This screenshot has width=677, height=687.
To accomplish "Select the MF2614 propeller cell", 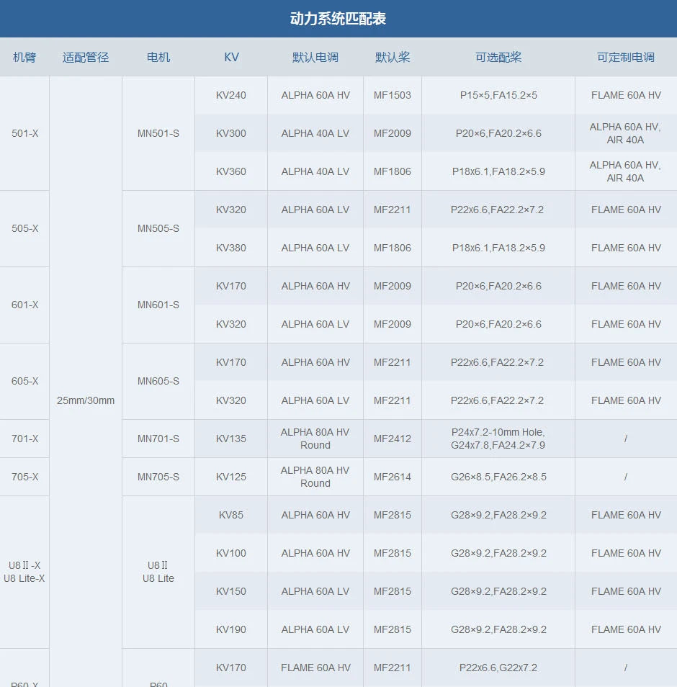I will [x=393, y=477].
